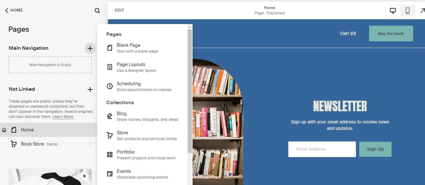Click the page icon next to Home
The image size is (425, 185).
(x=14, y=130)
